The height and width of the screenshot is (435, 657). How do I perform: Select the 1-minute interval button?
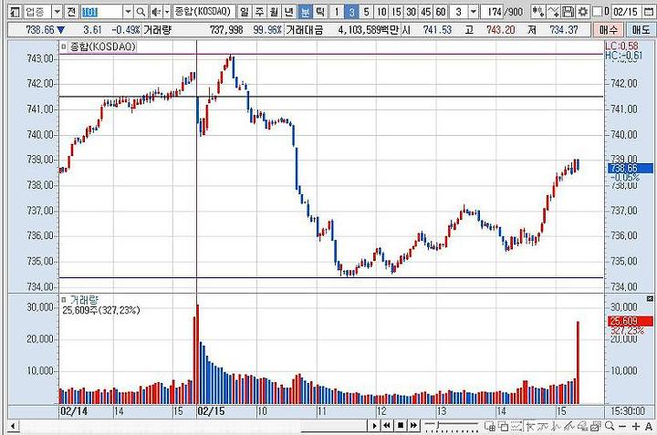336,12
